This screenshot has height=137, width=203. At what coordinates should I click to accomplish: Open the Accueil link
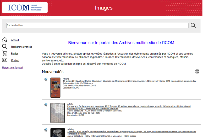15,40
